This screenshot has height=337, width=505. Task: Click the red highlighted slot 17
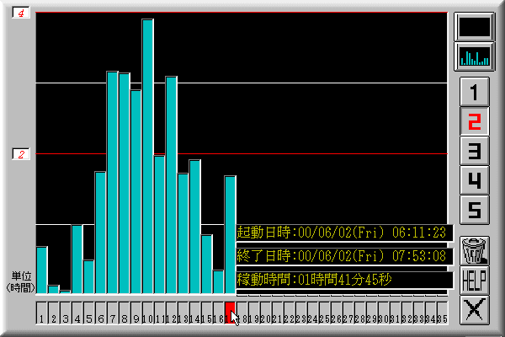coord(230,313)
